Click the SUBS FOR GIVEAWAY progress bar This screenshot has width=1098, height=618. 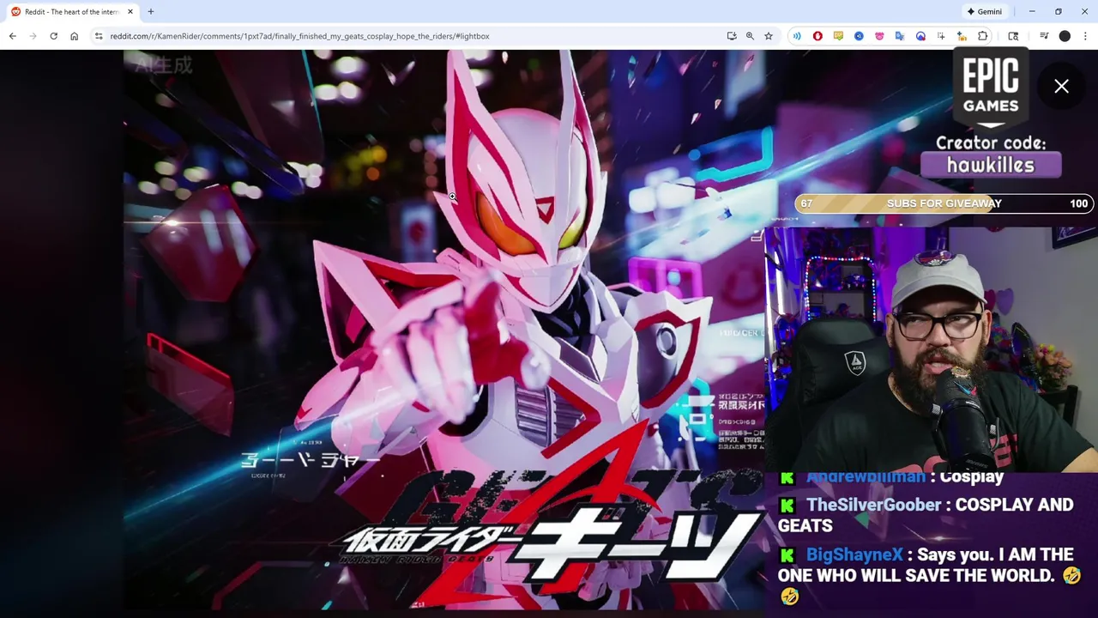(x=944, y=203)
